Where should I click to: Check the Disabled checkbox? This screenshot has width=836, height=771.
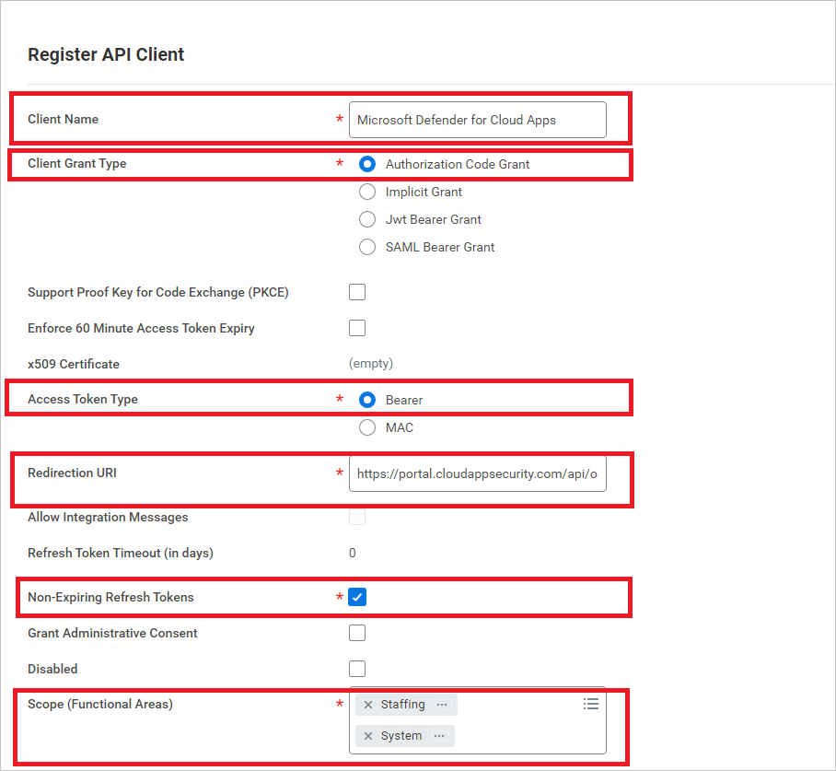(357, 669)
